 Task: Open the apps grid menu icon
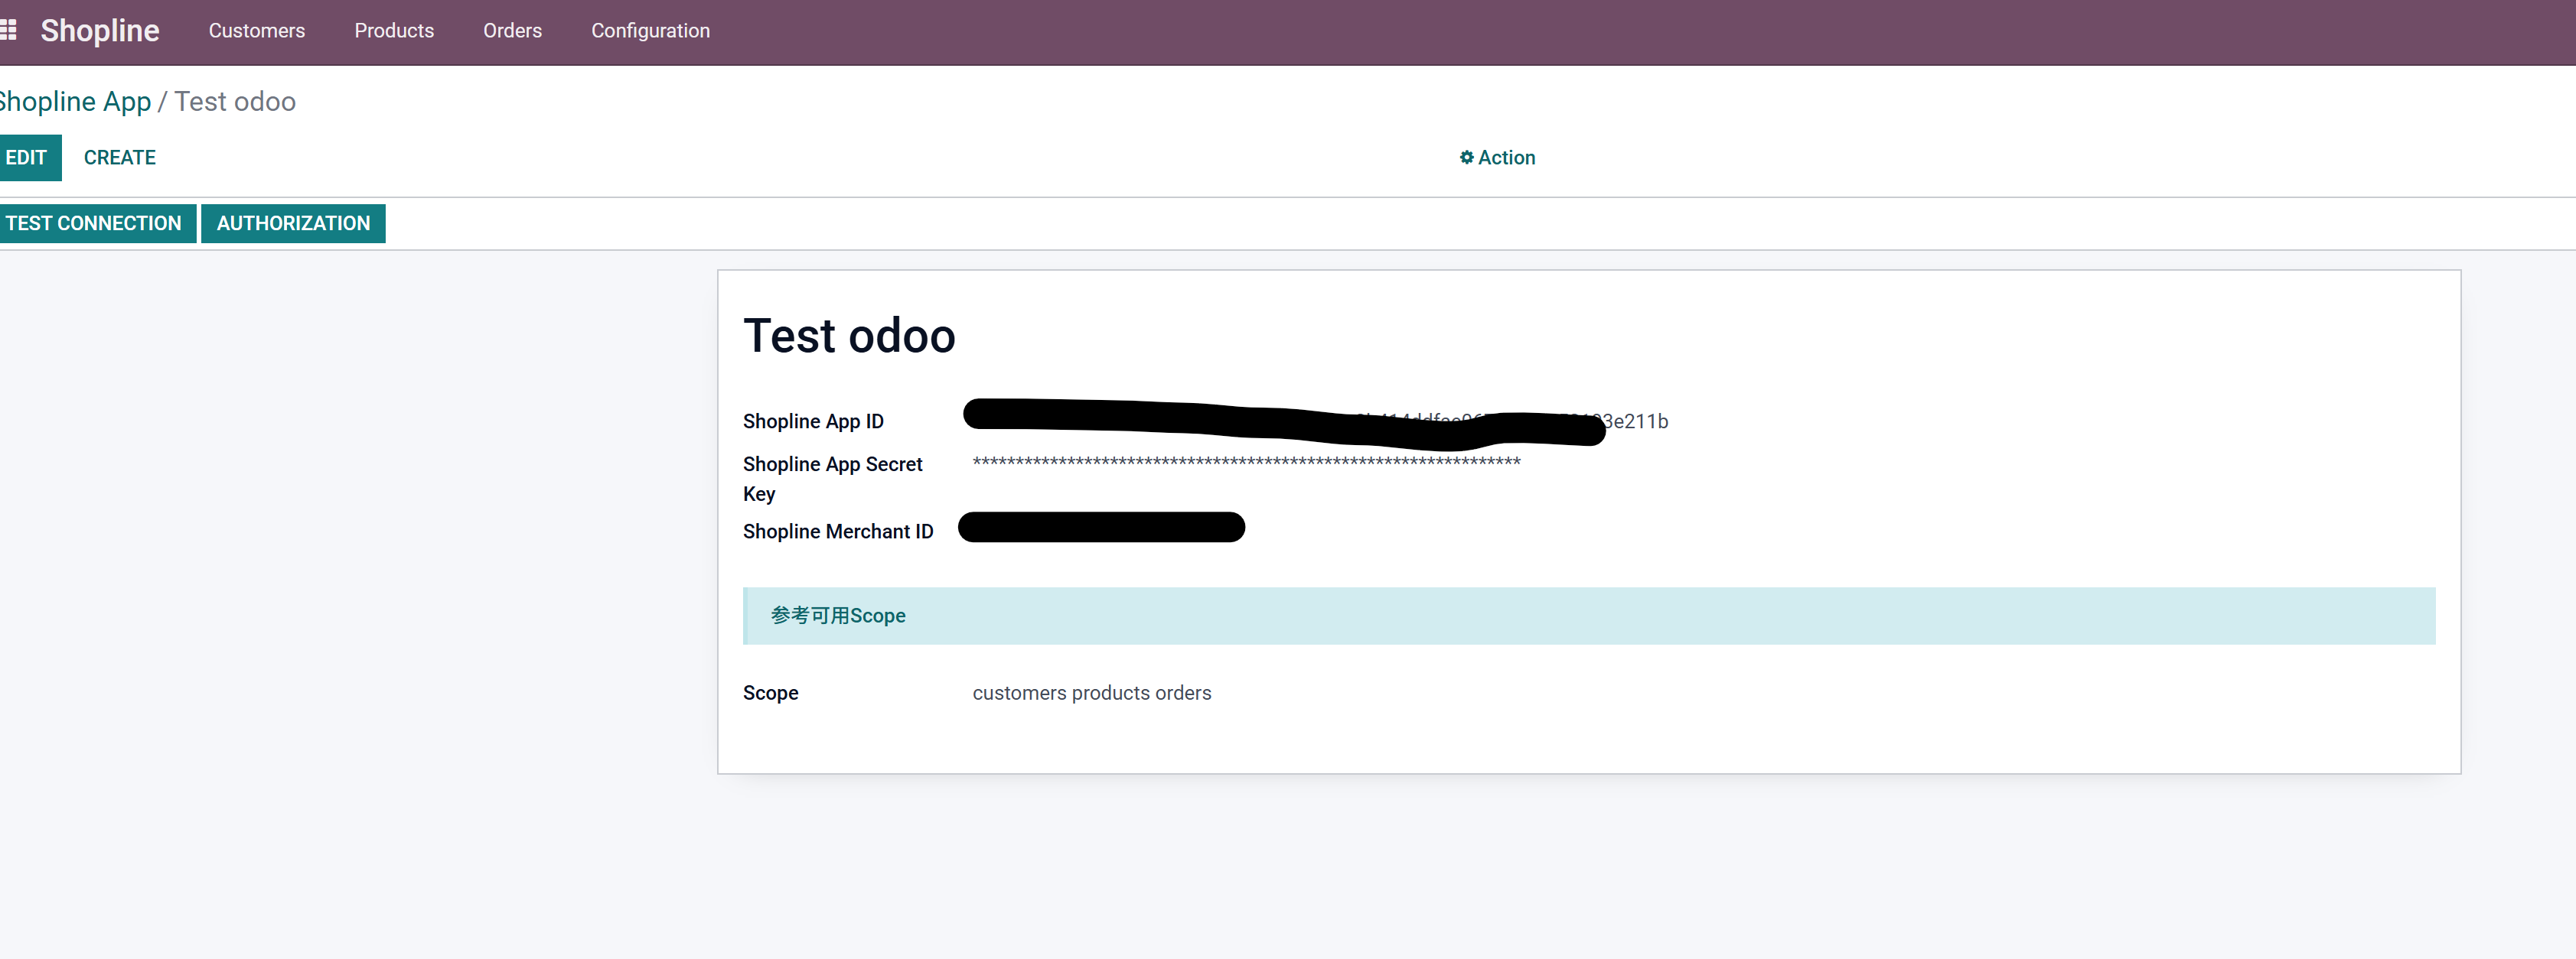(x=8, y=31)
